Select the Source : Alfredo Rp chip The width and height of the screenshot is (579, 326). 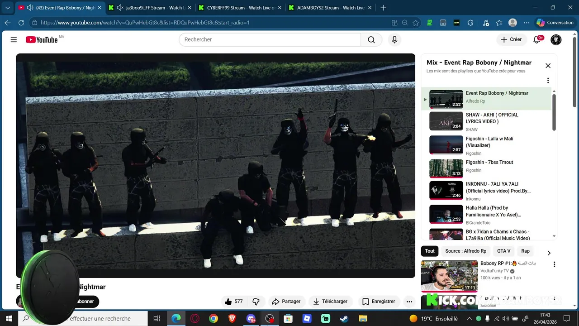click(x=465, y=251)
